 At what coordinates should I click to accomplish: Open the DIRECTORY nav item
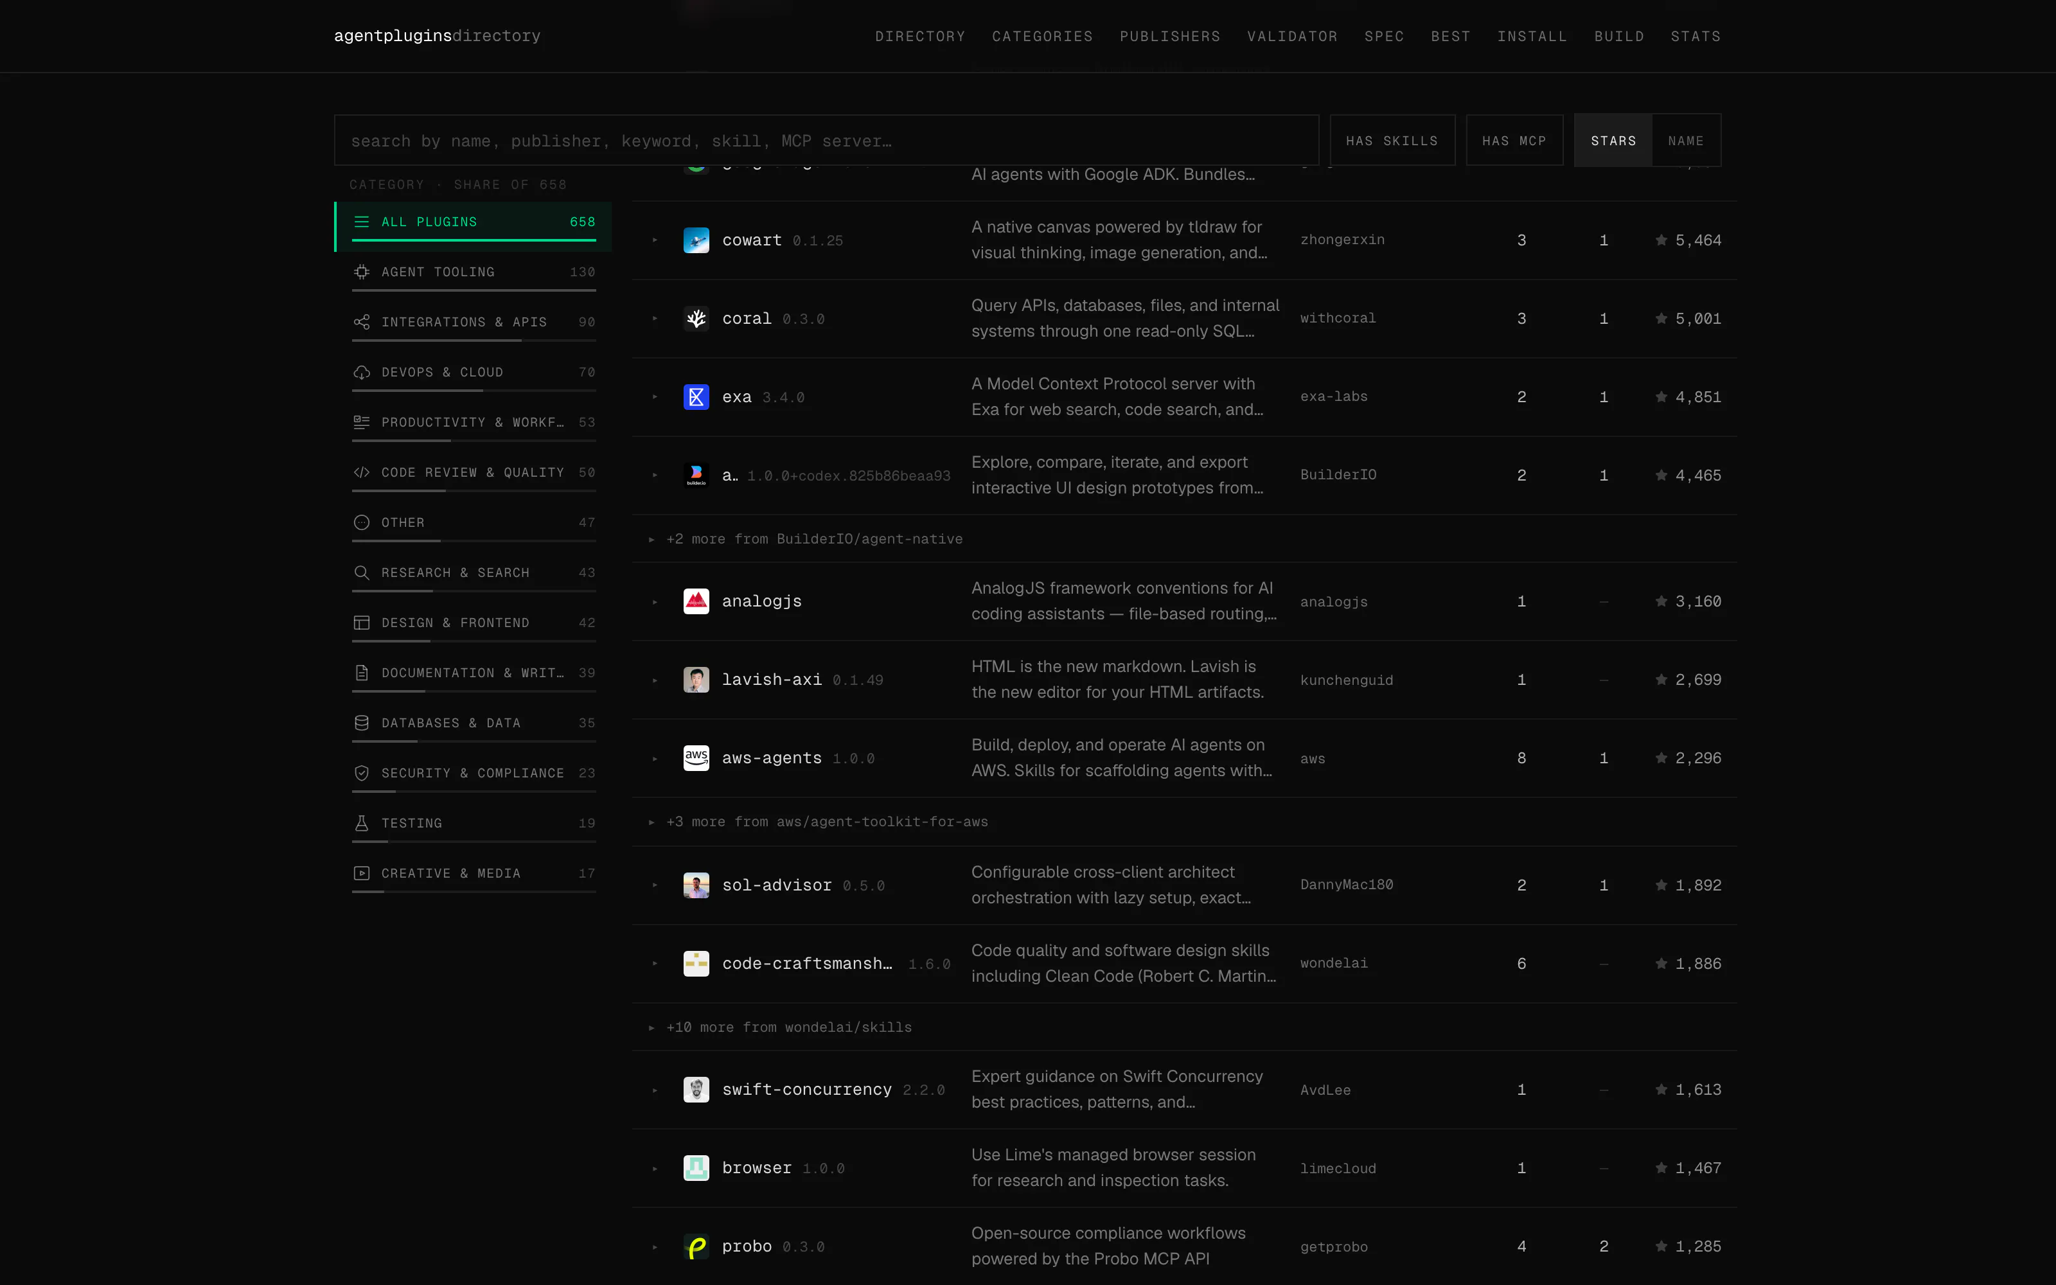[920, 37]
